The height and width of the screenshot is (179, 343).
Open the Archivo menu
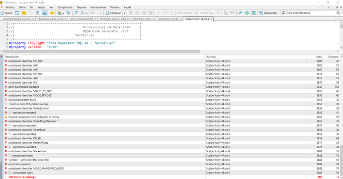(10, 7)
